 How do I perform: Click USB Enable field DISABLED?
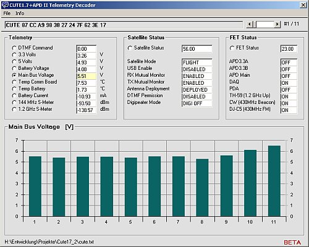point(197,69)
